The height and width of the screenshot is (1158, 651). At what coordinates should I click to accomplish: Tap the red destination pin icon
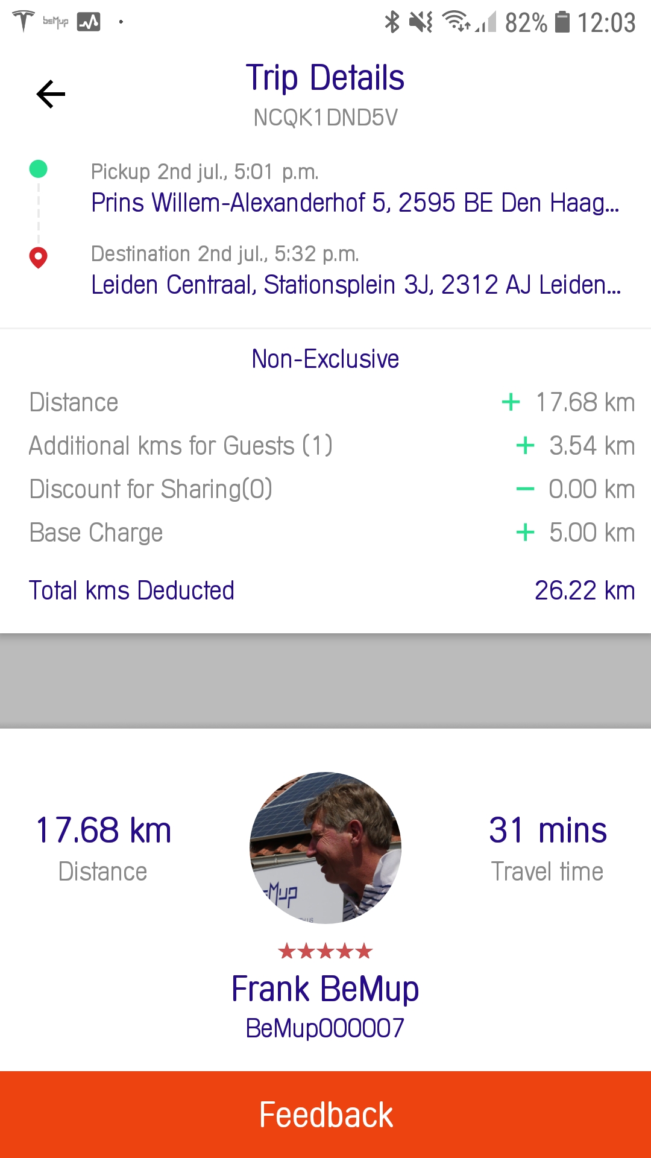pyautogui.click(x=39, y=258)
